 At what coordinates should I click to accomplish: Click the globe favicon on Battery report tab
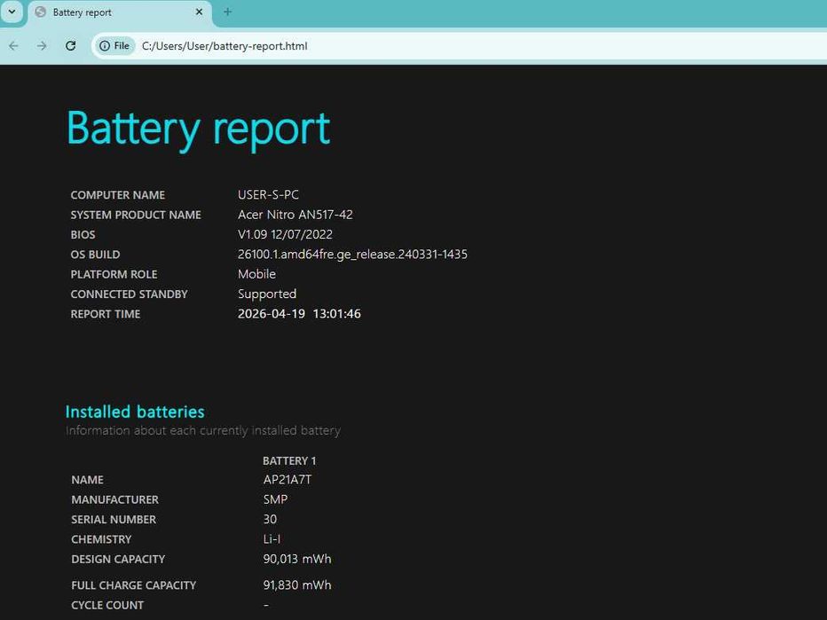[40, 12]
